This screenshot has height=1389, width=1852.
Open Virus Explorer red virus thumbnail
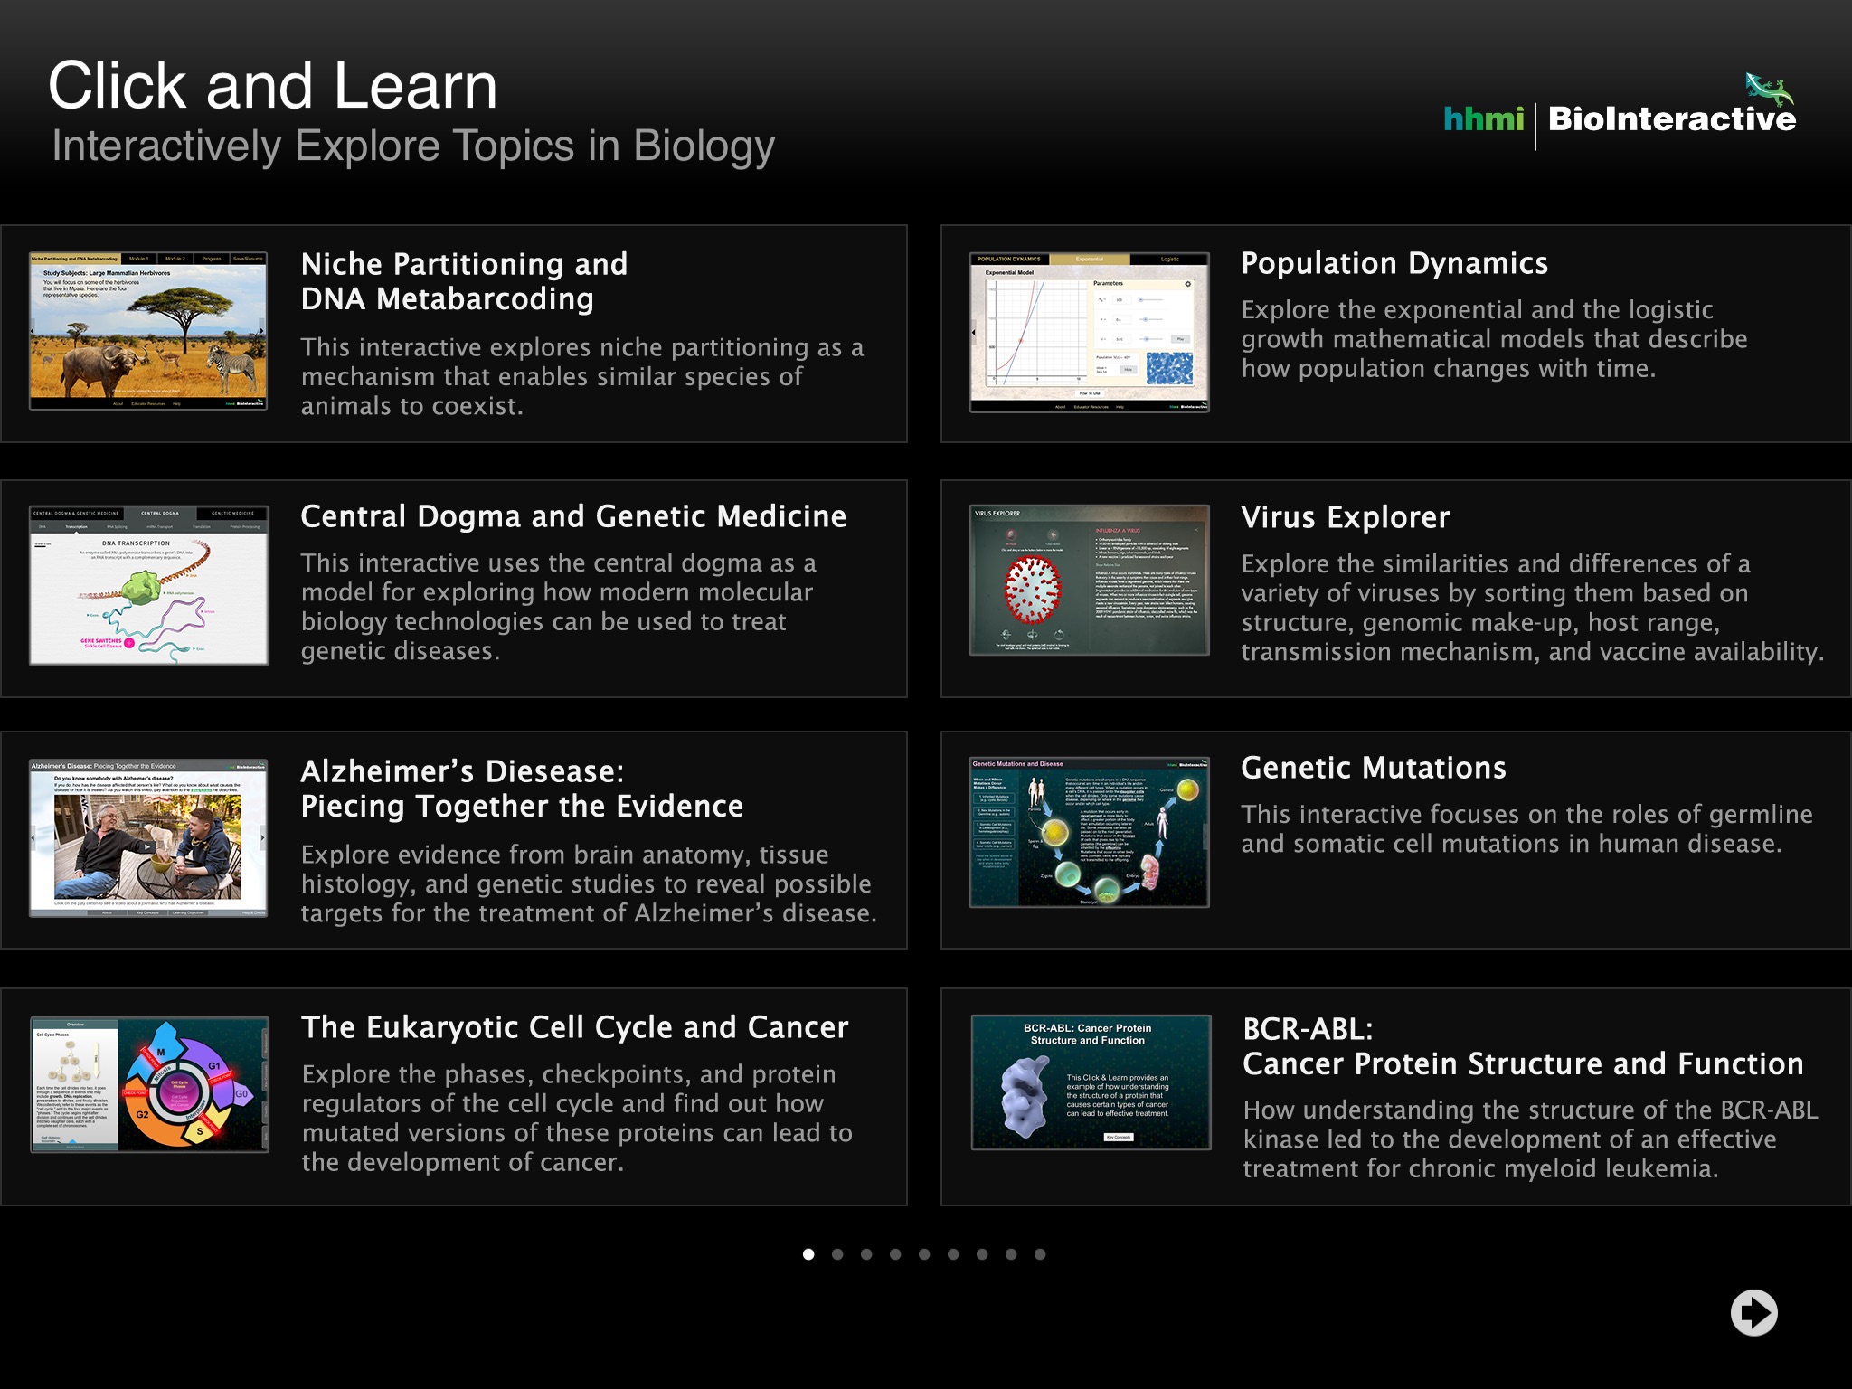(1090, 580)
